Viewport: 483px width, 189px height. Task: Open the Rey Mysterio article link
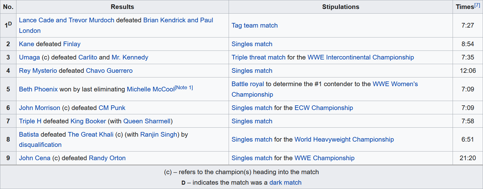tap(38, 71)
